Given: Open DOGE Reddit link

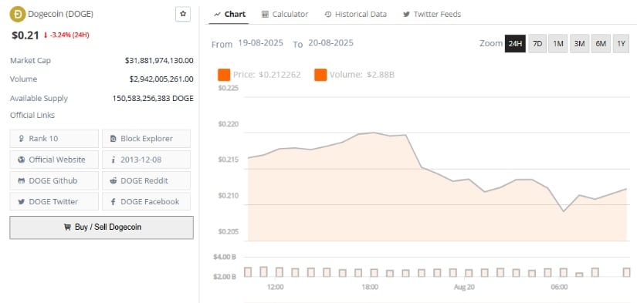Looking at the screenshot, I should coord(146,181).
